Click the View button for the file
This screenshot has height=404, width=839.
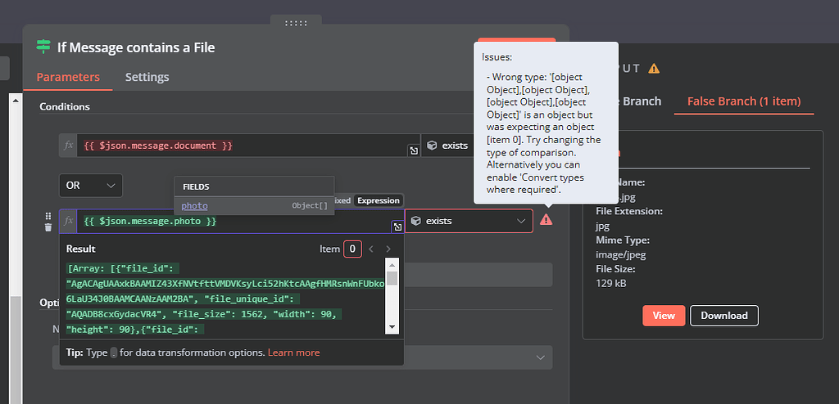(x=664, y=315)
